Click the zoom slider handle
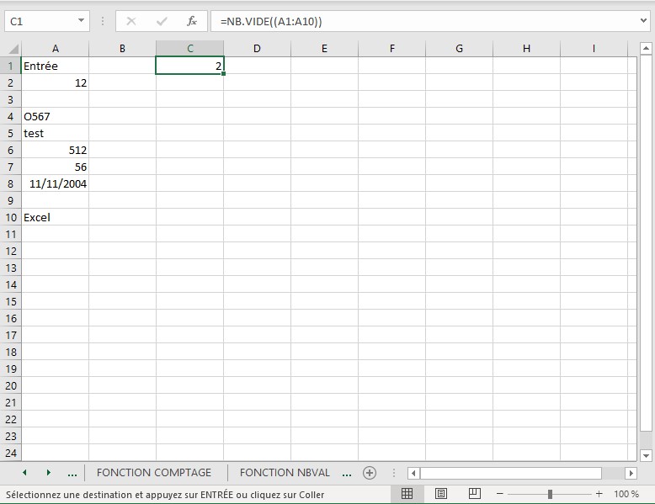The height and width of the screenshot is (504, 655). point(550,494)
